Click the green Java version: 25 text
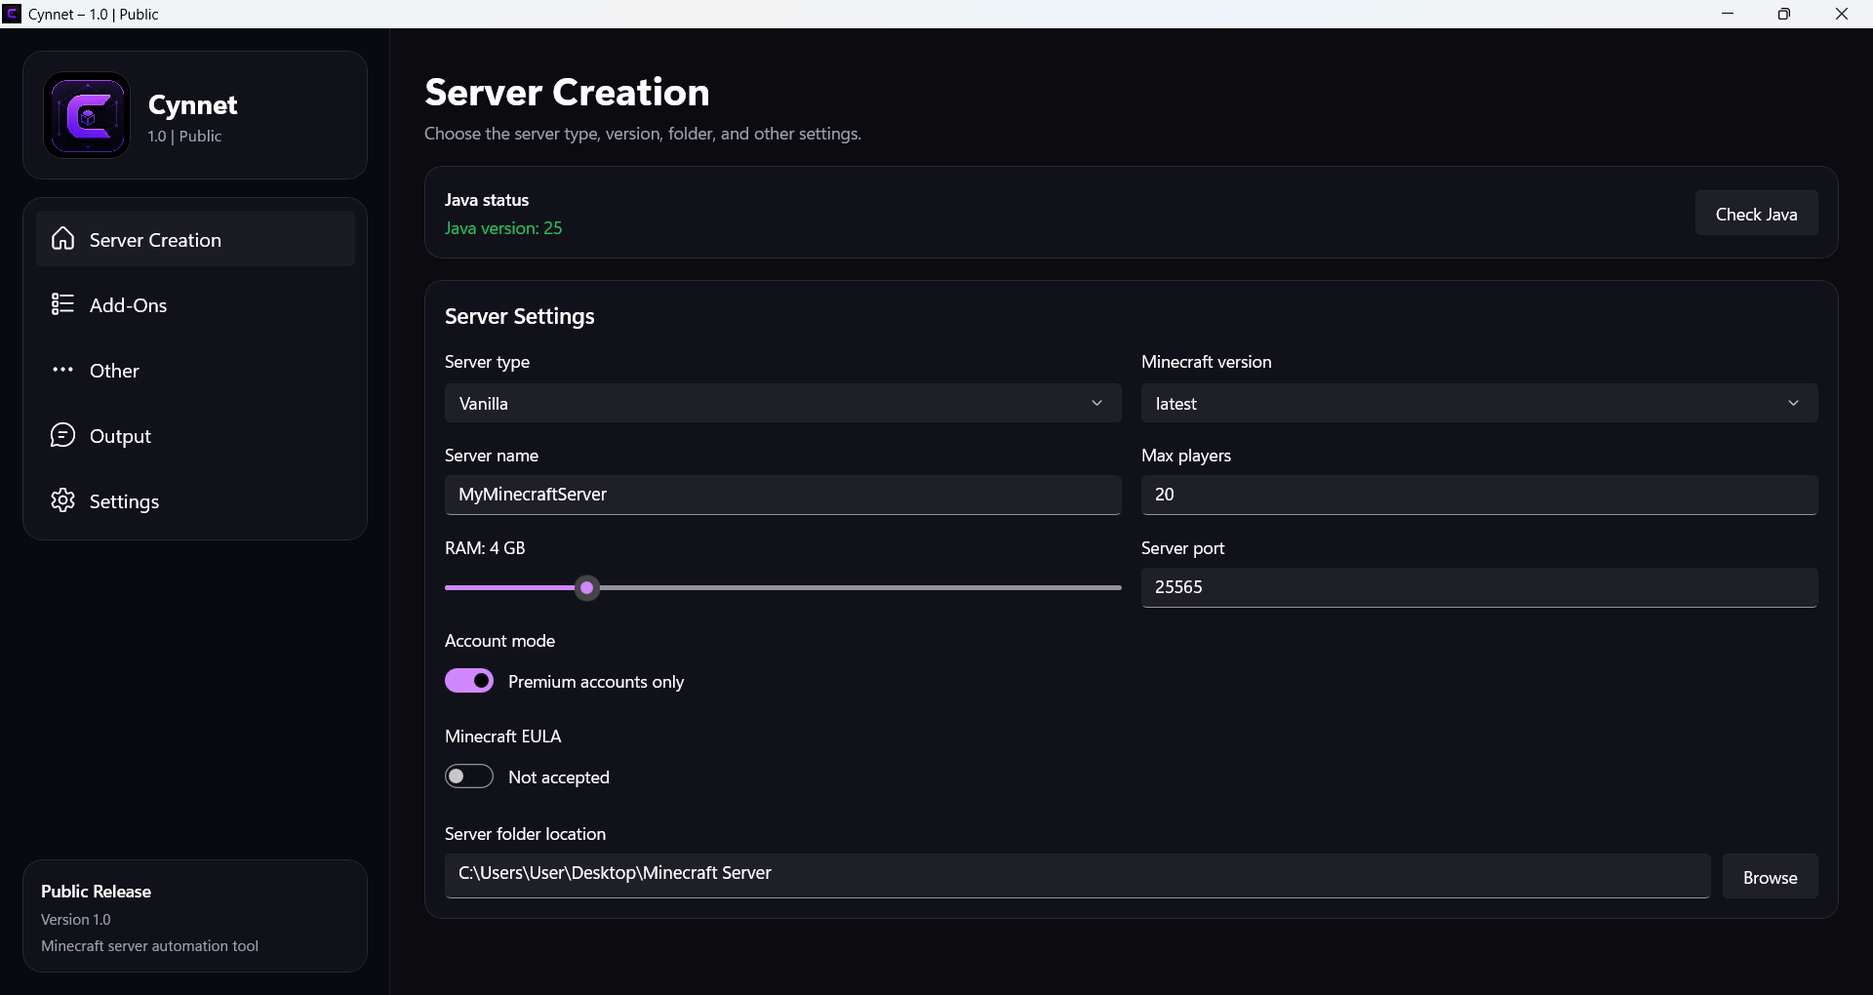The width and height of the screenshot is (1873, 995). pos(503,227)
